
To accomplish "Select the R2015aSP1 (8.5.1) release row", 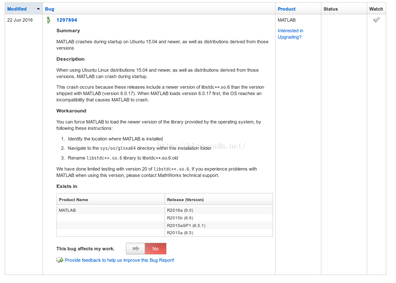I will pyautogui.click(x=186, y=225).
